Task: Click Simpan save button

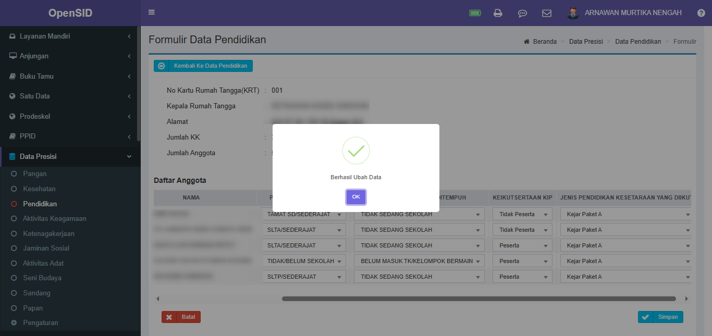Action: coord(660,317)
